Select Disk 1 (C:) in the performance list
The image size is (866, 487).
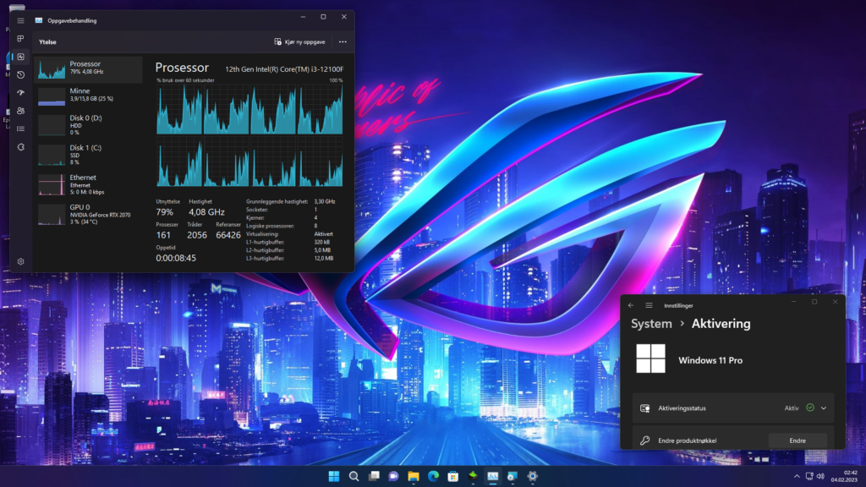point(88,156)
